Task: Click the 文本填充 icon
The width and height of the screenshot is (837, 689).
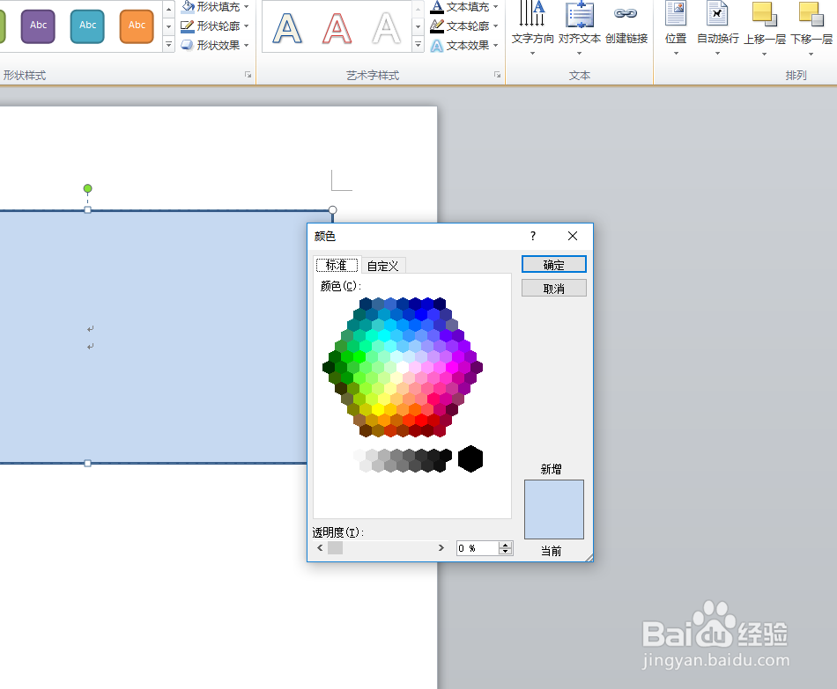Action: click(437, 6)
